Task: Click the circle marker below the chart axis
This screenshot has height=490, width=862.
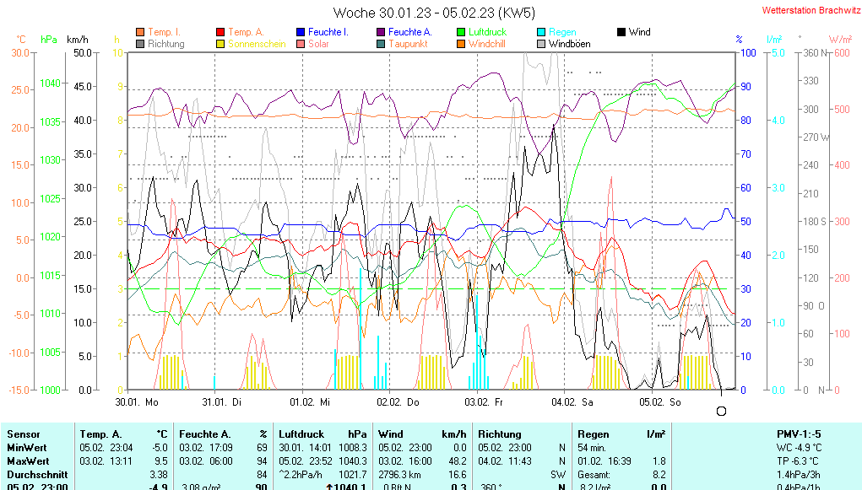Action: [x=721, y=411]
